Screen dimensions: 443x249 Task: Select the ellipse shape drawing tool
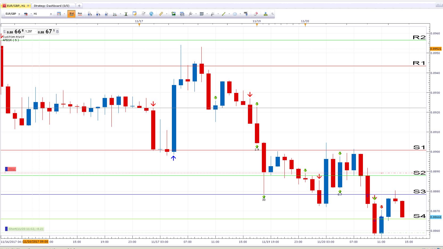[x=235, y=14]
